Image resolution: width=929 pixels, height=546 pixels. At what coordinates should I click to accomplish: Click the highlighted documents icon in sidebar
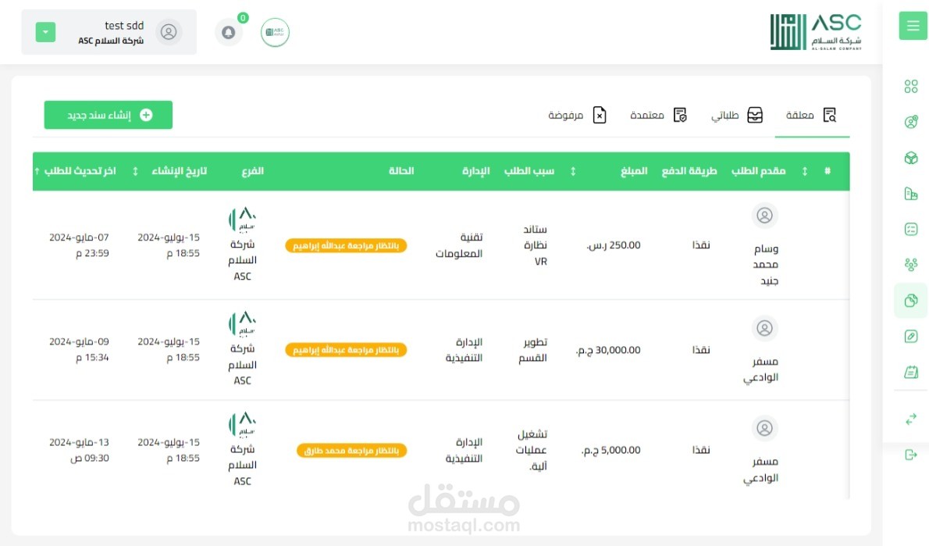click(911, 300)
